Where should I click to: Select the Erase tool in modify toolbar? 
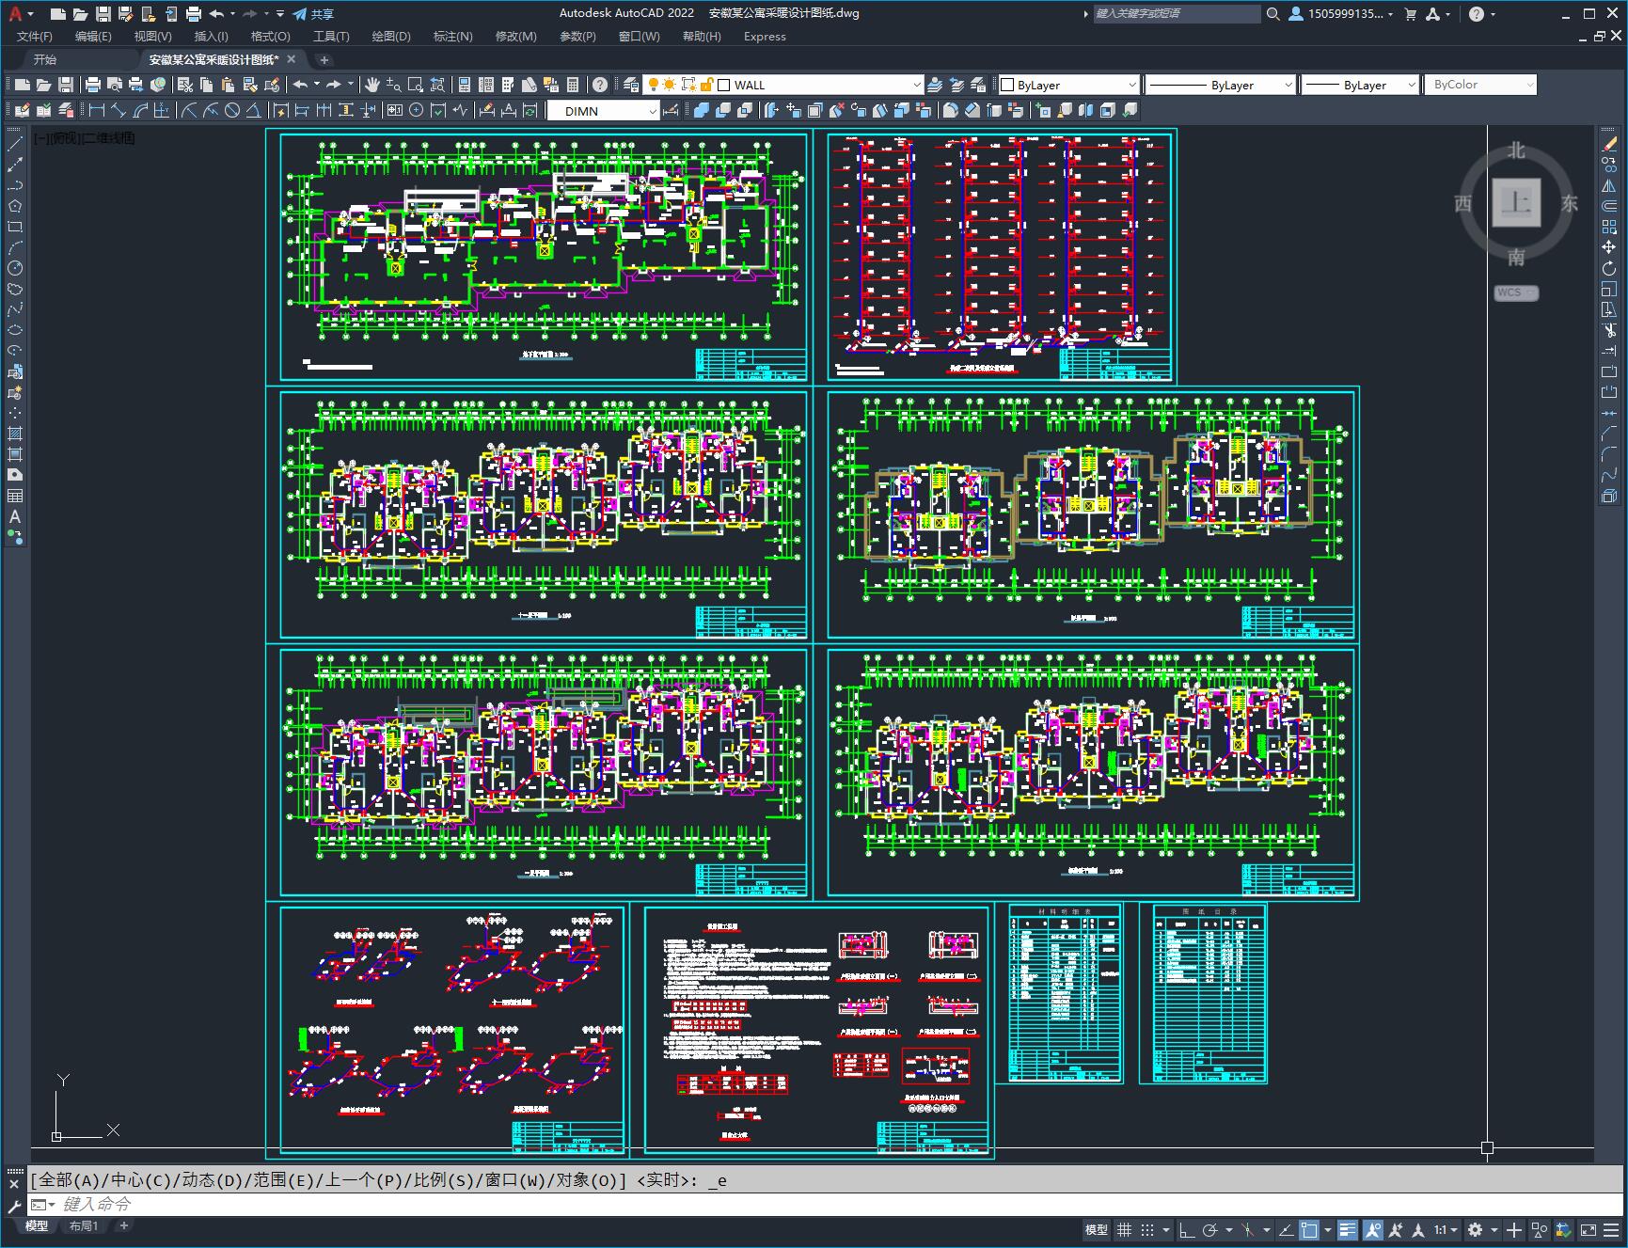[1609, 144]
